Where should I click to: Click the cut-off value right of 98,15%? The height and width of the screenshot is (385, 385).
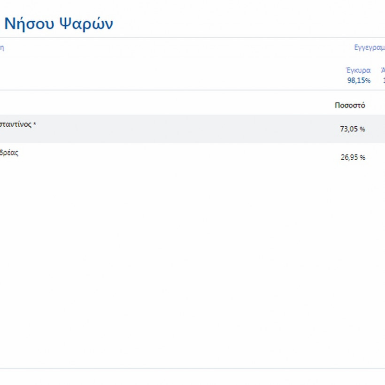point(383,80)
